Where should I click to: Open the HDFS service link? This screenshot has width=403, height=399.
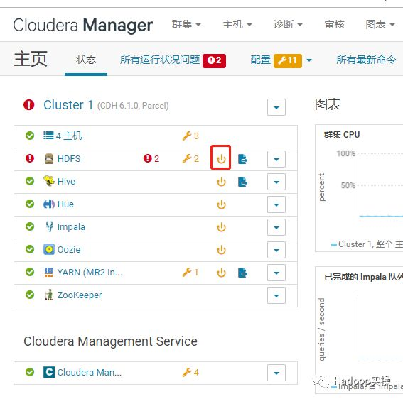coord(69,158)
